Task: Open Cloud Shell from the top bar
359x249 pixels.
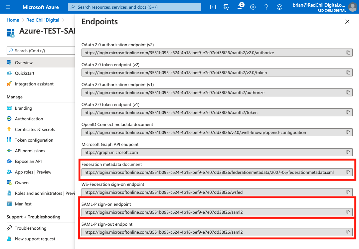Action: (213, 7)
